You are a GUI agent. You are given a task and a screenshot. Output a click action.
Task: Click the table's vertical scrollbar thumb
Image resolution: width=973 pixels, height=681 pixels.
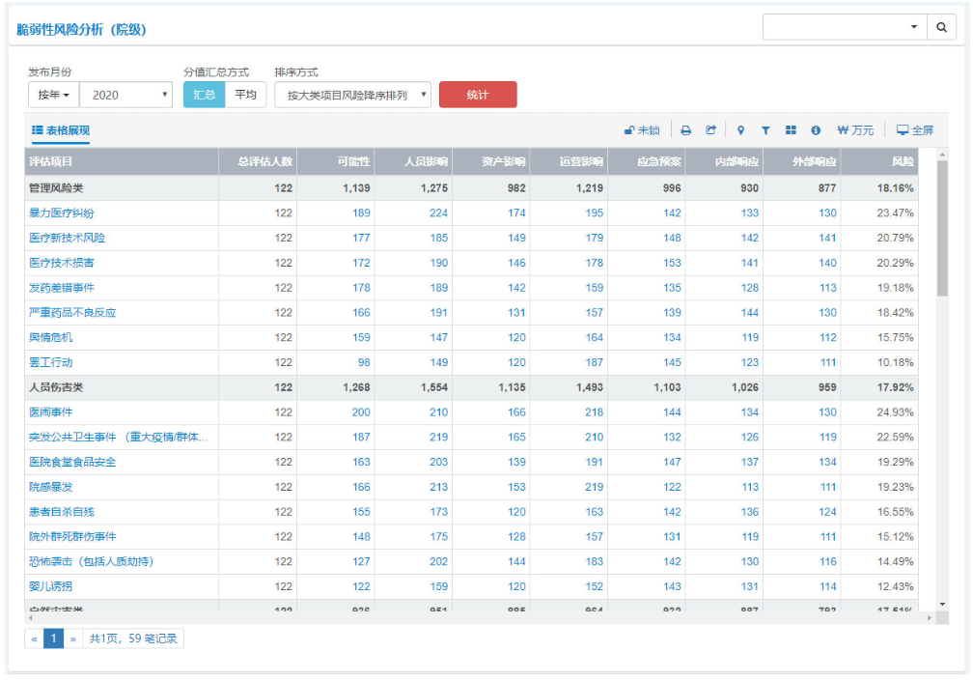coord(942,228)
